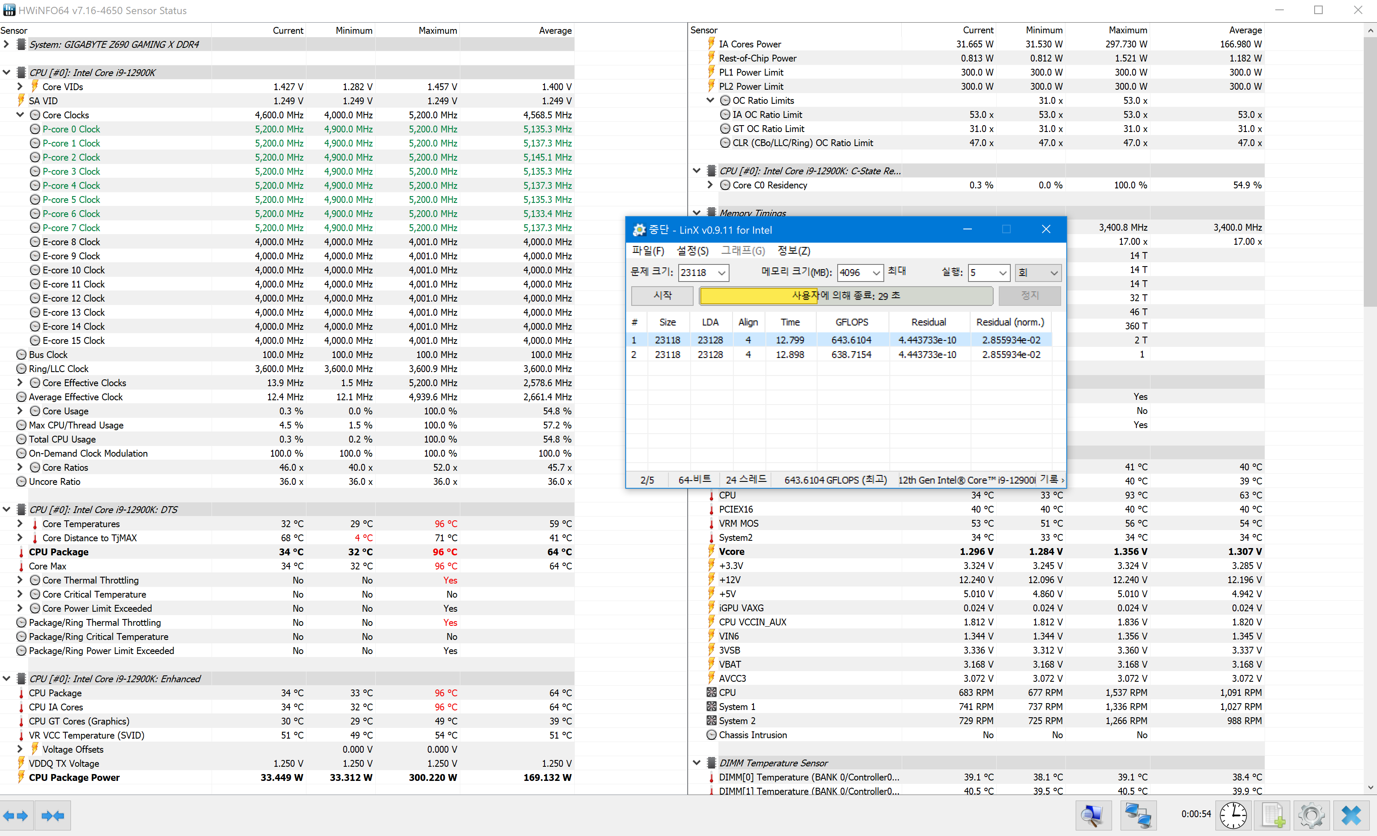This screenshot has height=836, width=1377.
Task: Open LinX 파일(F) menu
Action: pos(648,251)
